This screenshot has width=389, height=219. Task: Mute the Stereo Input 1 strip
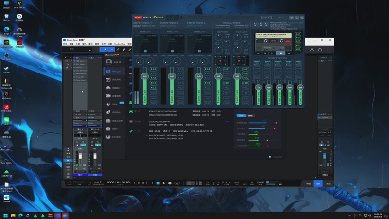coord(153,103)
